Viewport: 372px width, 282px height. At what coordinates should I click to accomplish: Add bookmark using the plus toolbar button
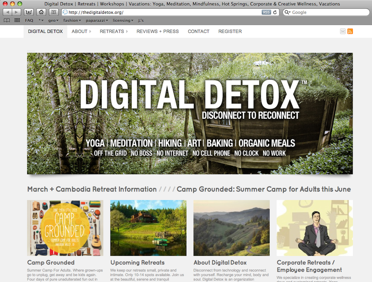[29, 12]
